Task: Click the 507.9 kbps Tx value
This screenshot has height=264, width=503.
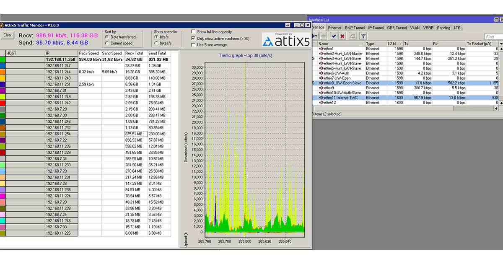Action: [423, 98]
